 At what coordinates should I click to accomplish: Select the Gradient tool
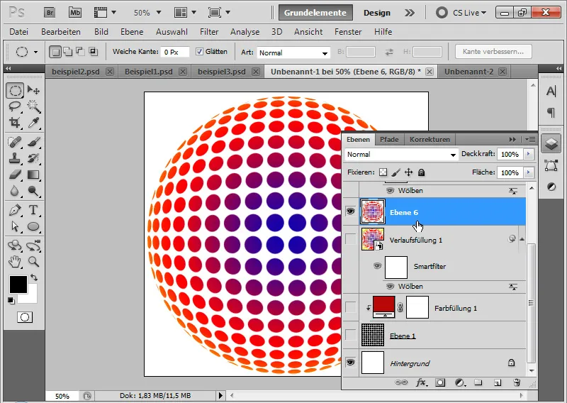pos(33,175)
